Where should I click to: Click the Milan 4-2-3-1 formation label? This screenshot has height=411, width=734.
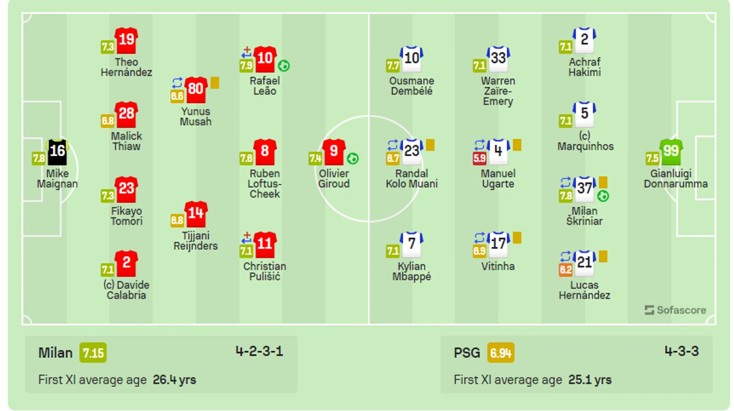pos(259,351)
